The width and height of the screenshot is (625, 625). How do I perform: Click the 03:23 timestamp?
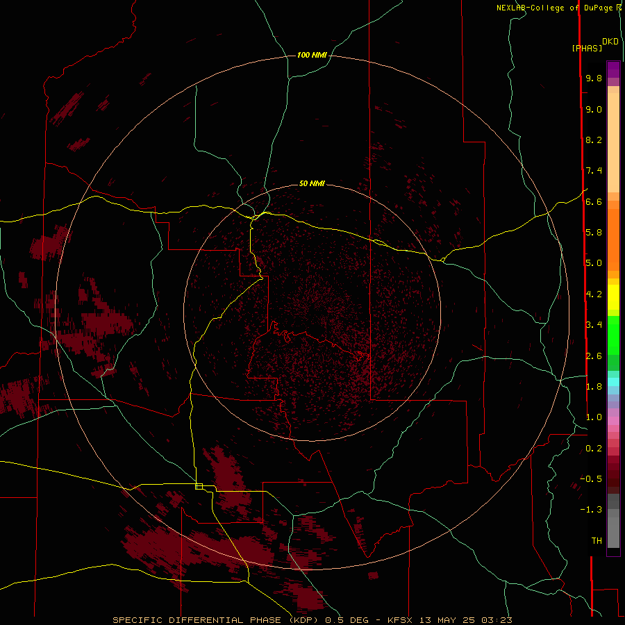pos(497,620)
